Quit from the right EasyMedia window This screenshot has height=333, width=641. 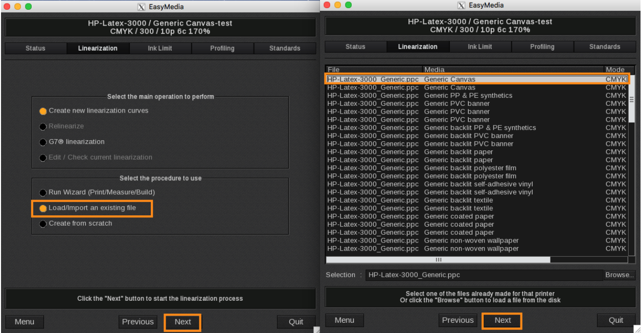[x=615, y=320]
